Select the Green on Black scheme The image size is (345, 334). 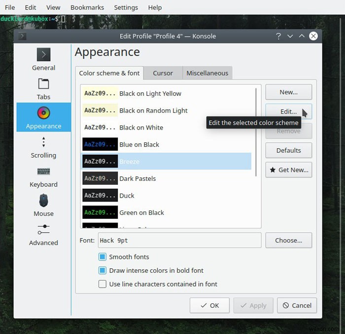167,212
